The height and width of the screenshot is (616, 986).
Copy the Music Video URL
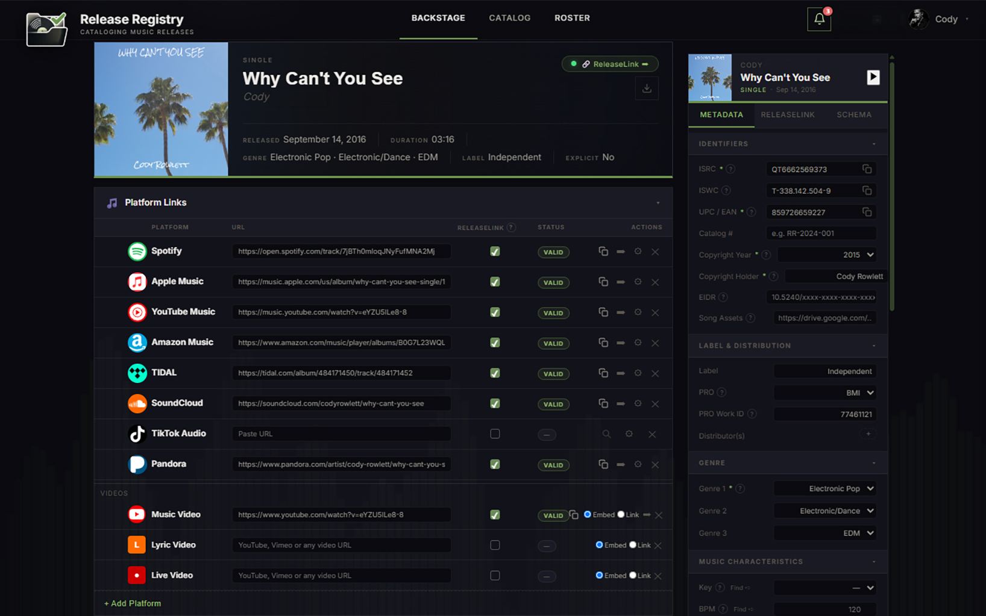click(574, 515)
